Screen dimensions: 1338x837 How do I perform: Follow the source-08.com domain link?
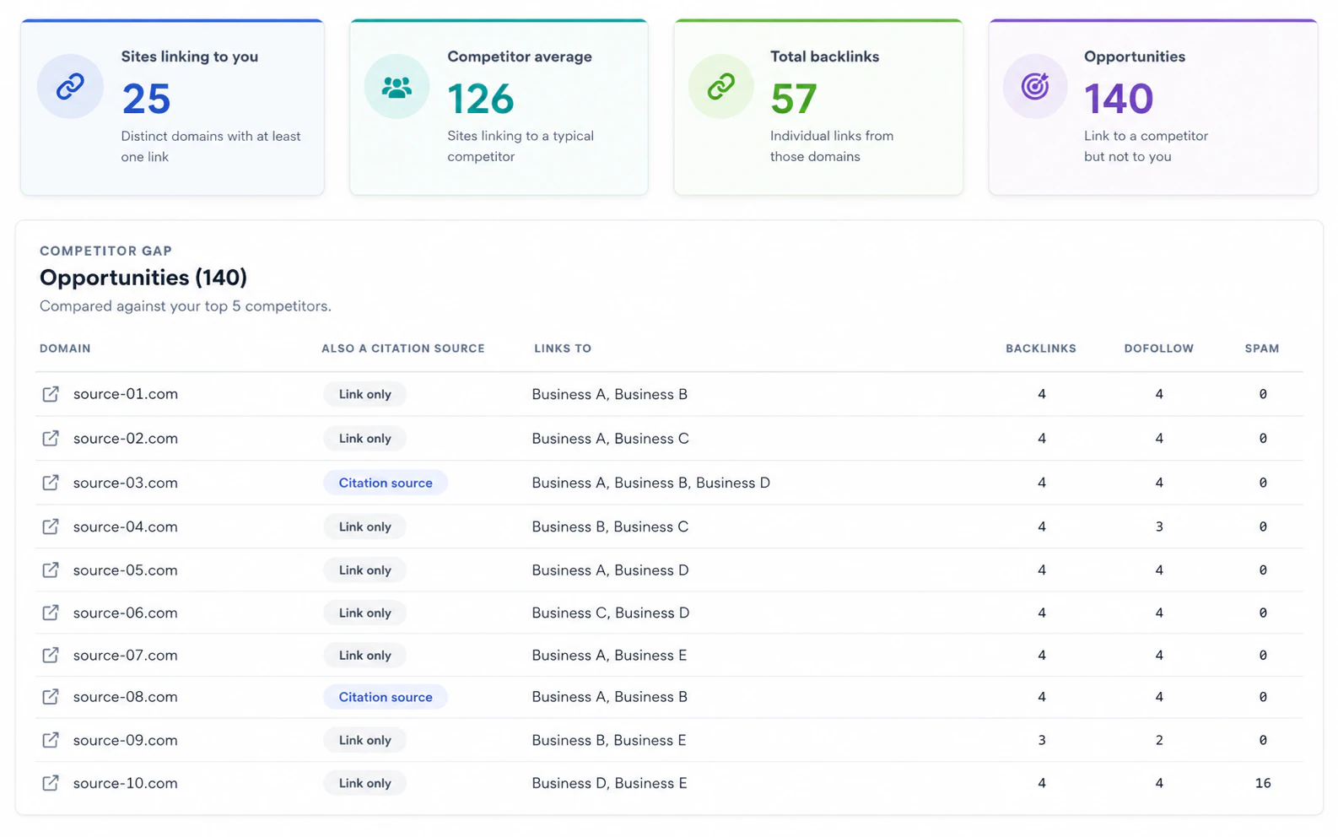coord(126,697)
